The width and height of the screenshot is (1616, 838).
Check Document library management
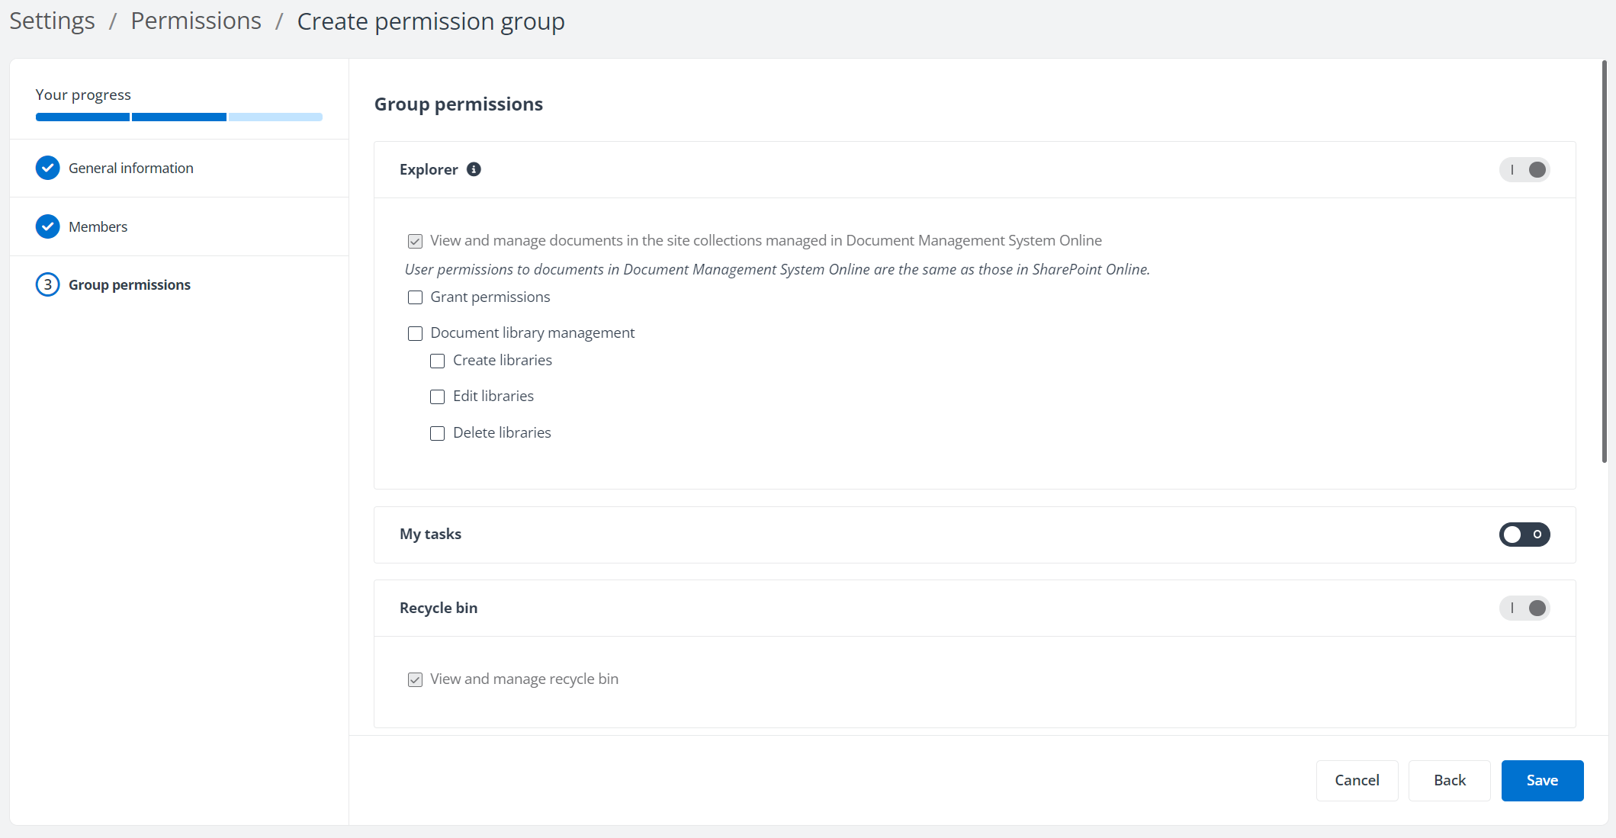(415, 333)
